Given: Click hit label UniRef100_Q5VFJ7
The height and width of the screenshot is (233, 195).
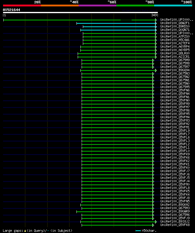Looking at the screenshot, I should coord(175,171).
